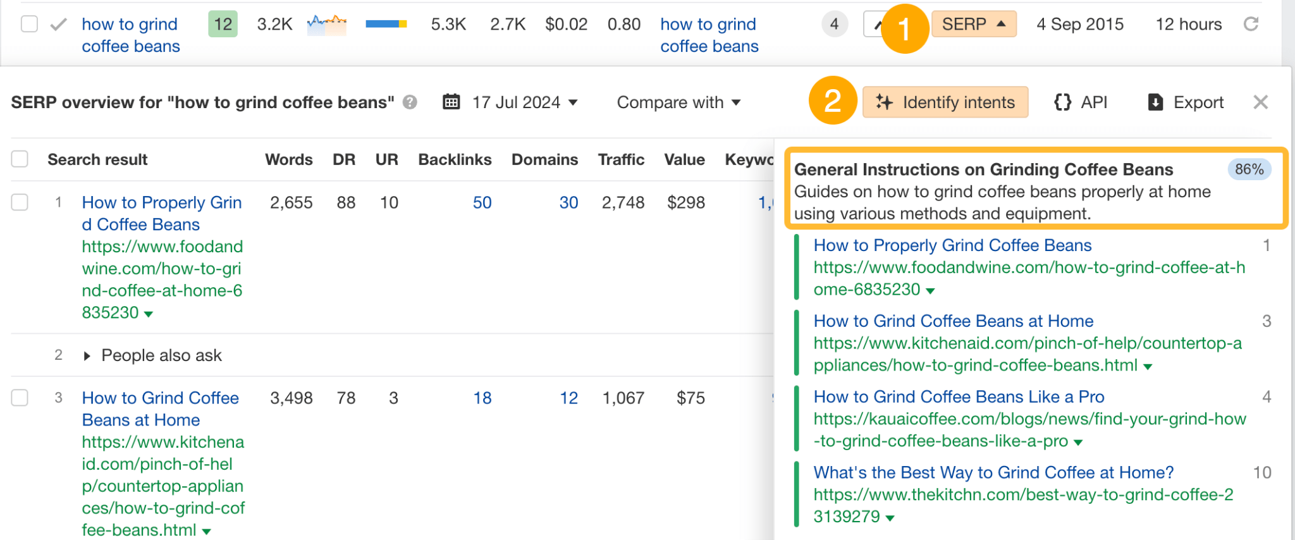Viewport: 1295px width, 540px height.
Task: Open the Compare with dropdown
Action: point(678,102)
